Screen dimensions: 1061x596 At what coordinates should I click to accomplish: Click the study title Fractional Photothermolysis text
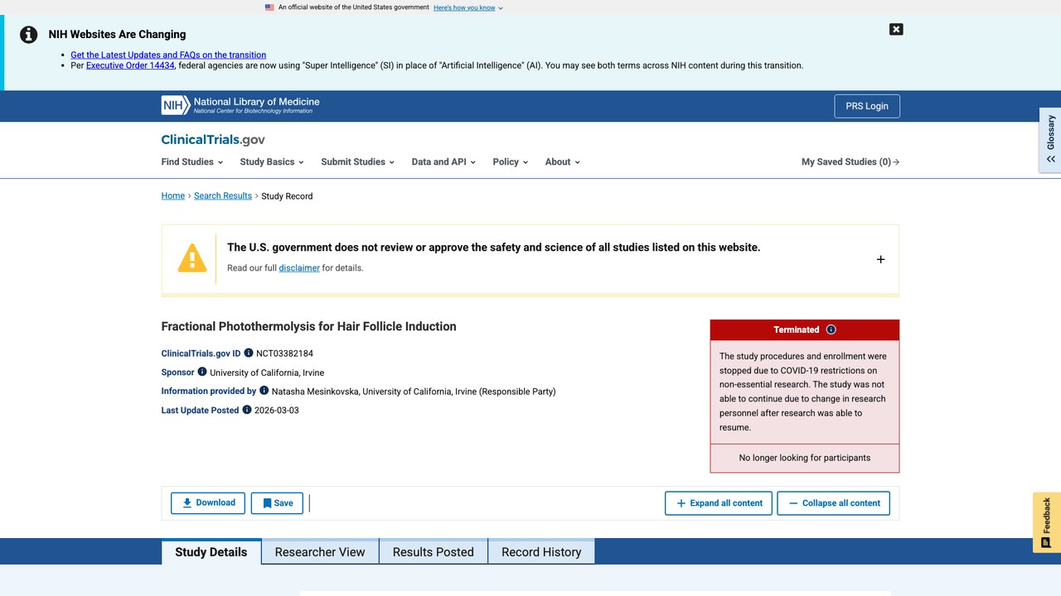pyautogui.click(x=308, y=326)
